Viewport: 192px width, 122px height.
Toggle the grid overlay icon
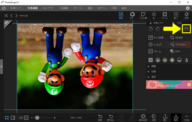[7, 118]
